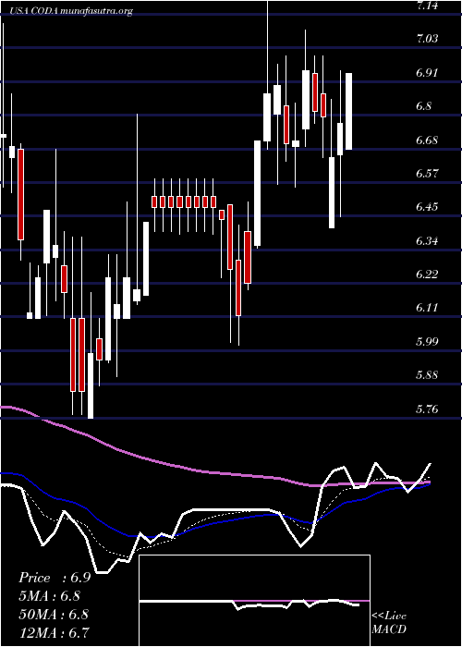Click the 'Price : 6.9' readout
The width and height of the screenshot is (462, 647).
[x=55, y=578]
